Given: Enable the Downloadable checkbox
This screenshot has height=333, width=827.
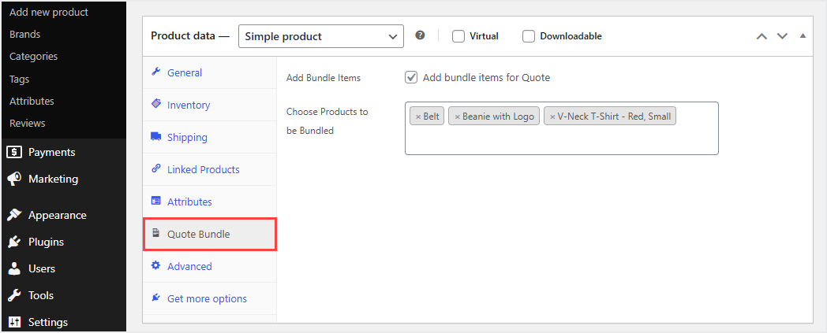Looking at the screenshot, I should [x=529, y=36].
